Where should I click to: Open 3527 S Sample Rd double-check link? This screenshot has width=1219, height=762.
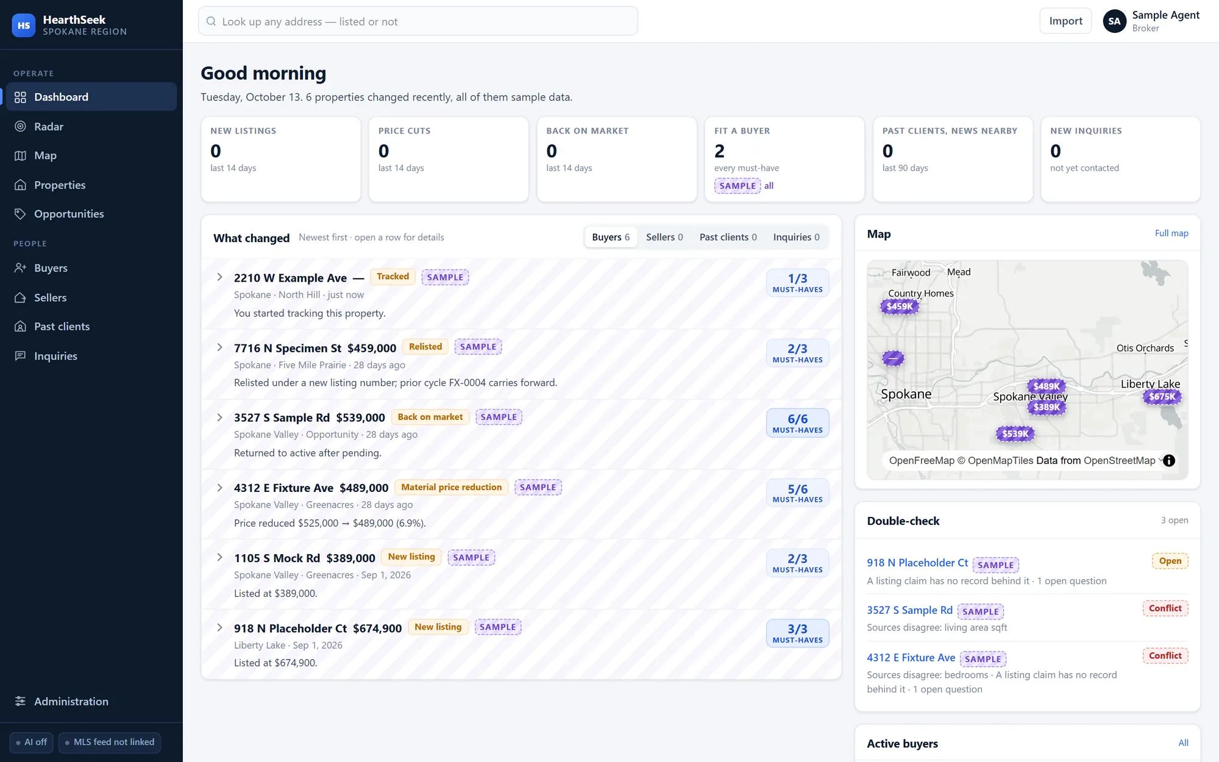[909, 610]
